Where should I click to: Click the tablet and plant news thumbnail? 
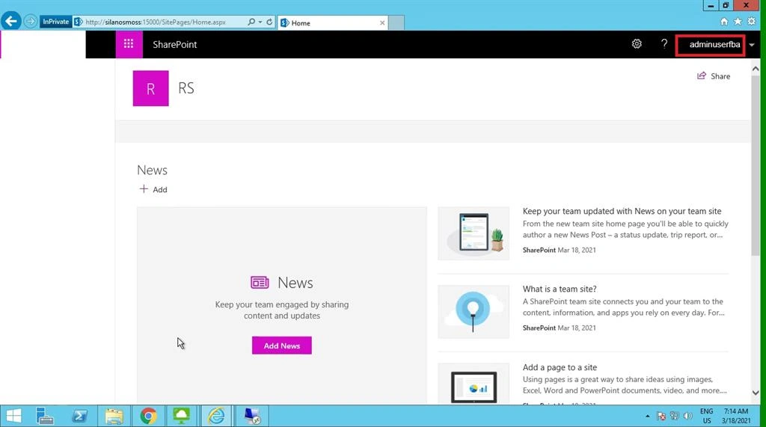[x=474, y=233]
